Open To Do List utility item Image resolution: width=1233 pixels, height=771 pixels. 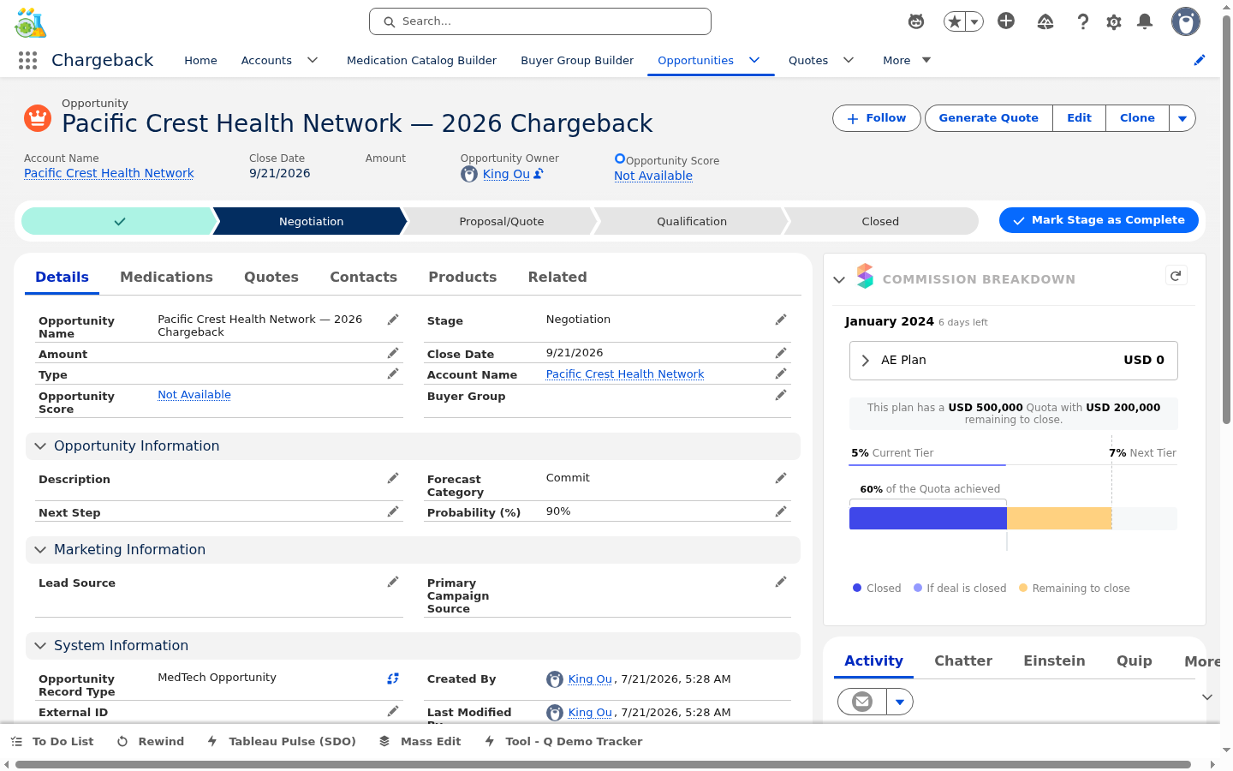tap(52, 741)
